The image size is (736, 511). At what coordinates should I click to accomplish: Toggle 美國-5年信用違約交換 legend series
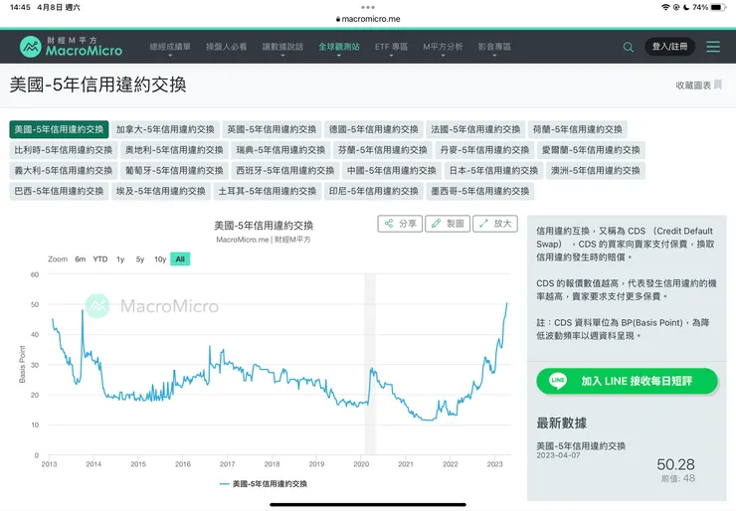pos(264,484)
